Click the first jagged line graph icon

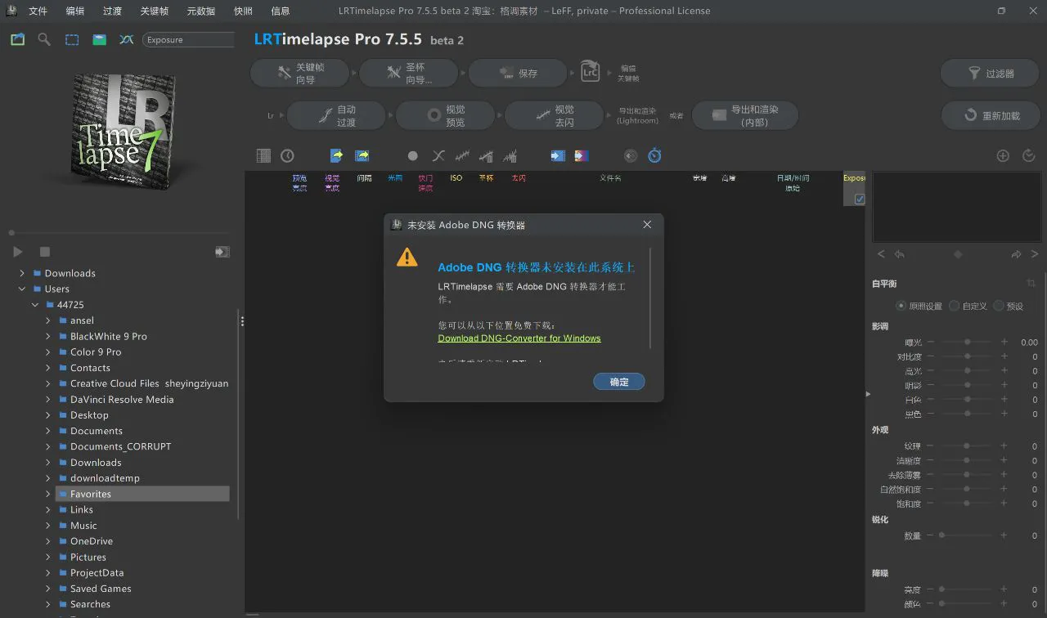point(462,155)
